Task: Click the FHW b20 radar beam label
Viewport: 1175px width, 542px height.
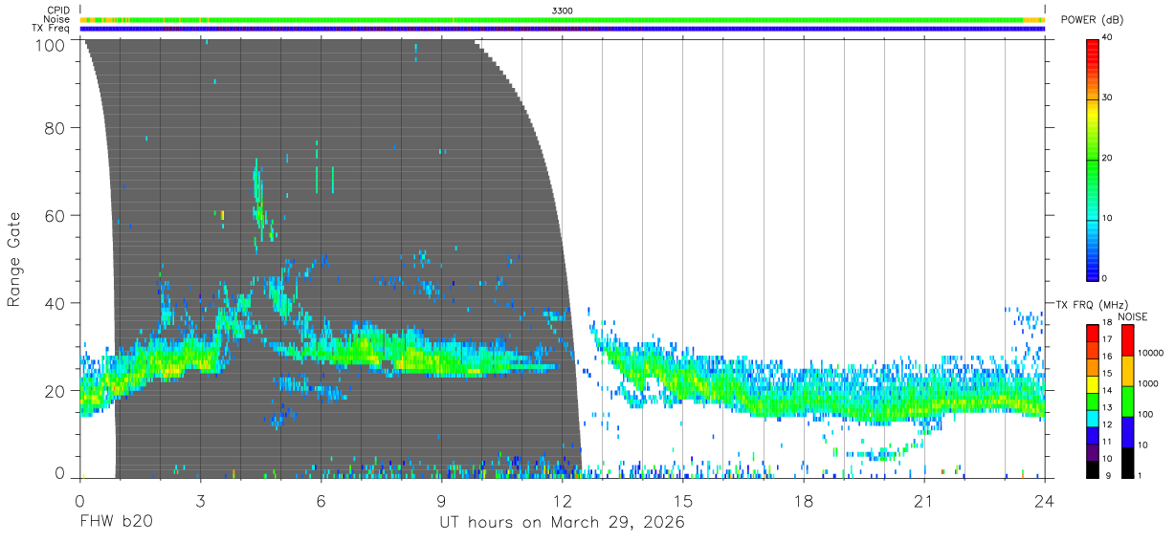Action: [116, 523]
